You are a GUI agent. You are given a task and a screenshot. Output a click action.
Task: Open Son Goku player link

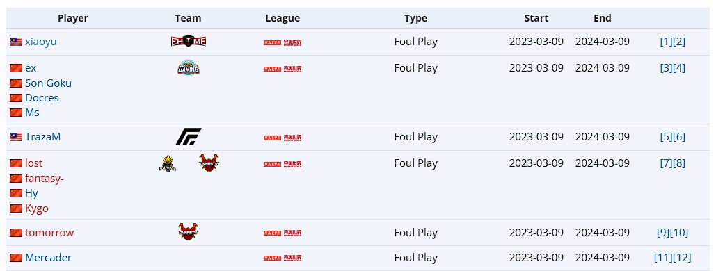click(x=48, y=83)
